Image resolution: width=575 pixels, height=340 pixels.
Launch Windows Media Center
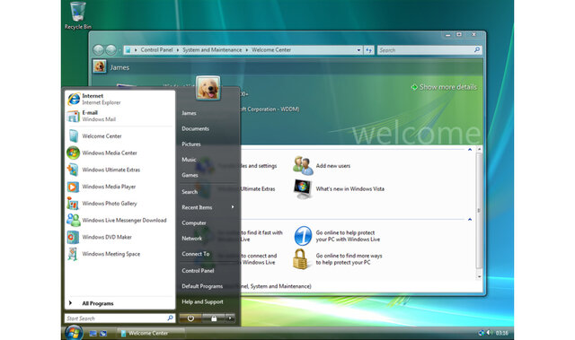pyautogui.click(x=119, y=153)
